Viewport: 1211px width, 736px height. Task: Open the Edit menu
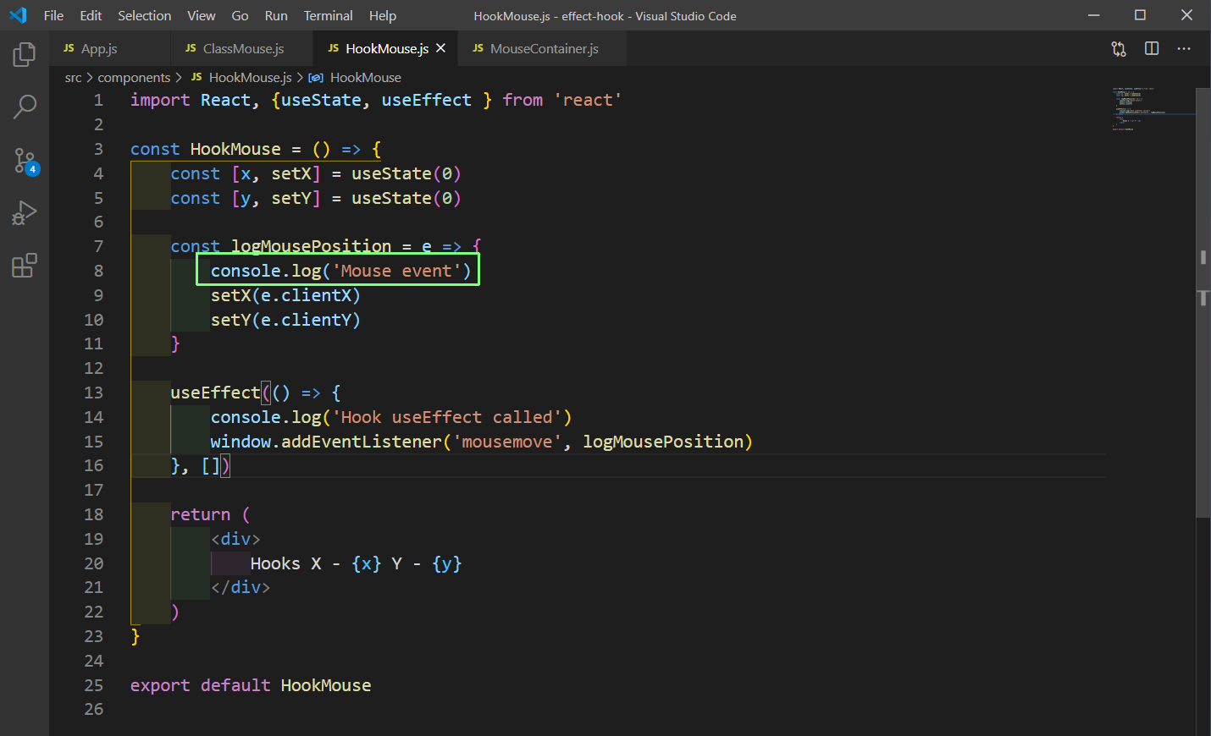click(91, 15)
